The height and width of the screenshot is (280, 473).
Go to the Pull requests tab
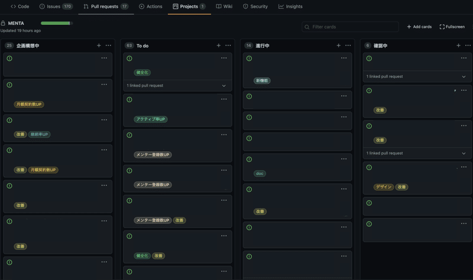click(106, 6)
